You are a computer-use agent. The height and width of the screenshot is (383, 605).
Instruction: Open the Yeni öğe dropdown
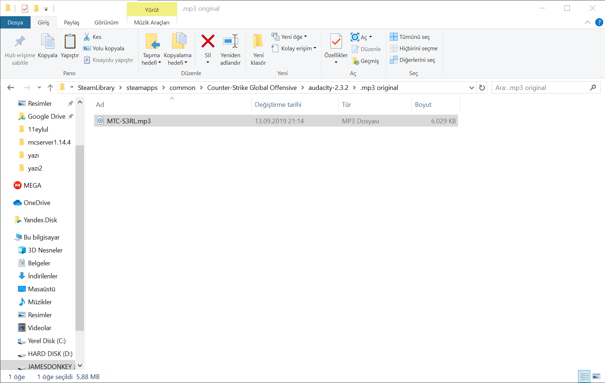tap(305, 36)
